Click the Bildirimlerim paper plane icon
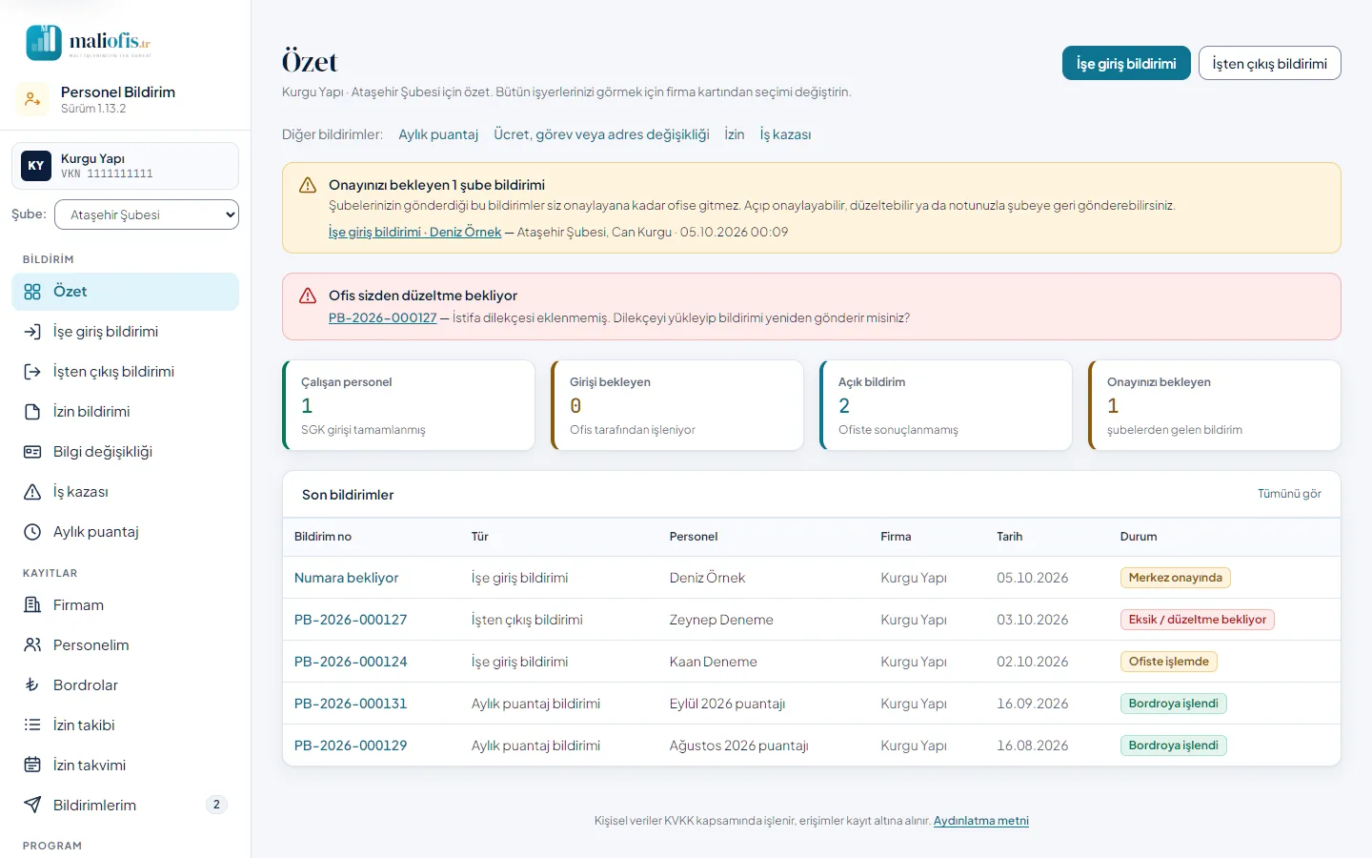The width and height of the screenshot is (1372, 858). point(32,806)
